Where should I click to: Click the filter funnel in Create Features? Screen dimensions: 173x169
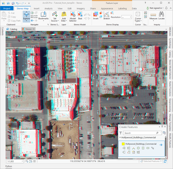coord(121,133)
